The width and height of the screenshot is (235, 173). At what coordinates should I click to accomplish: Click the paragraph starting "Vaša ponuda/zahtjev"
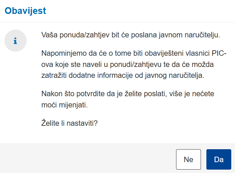pyautogui.click(x=131, y=35)
